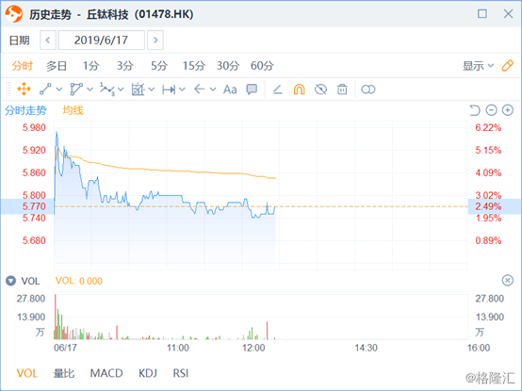Screen dimensions: 522x391
Task: Open the 显示 display dropdown
Action: pos(478,66)
